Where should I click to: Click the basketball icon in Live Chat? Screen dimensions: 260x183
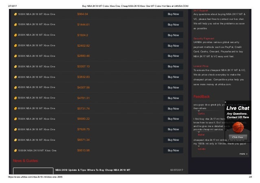pos(238,127)
